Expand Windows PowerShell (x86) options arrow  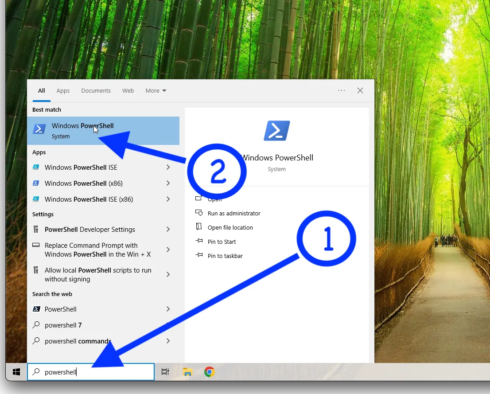coord(168,183)
